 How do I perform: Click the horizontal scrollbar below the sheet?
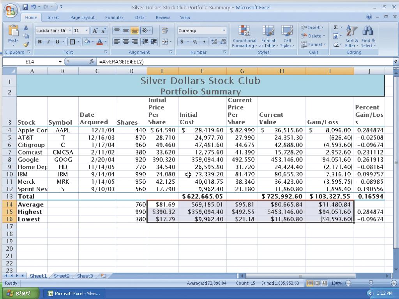(x=300, y=276)
